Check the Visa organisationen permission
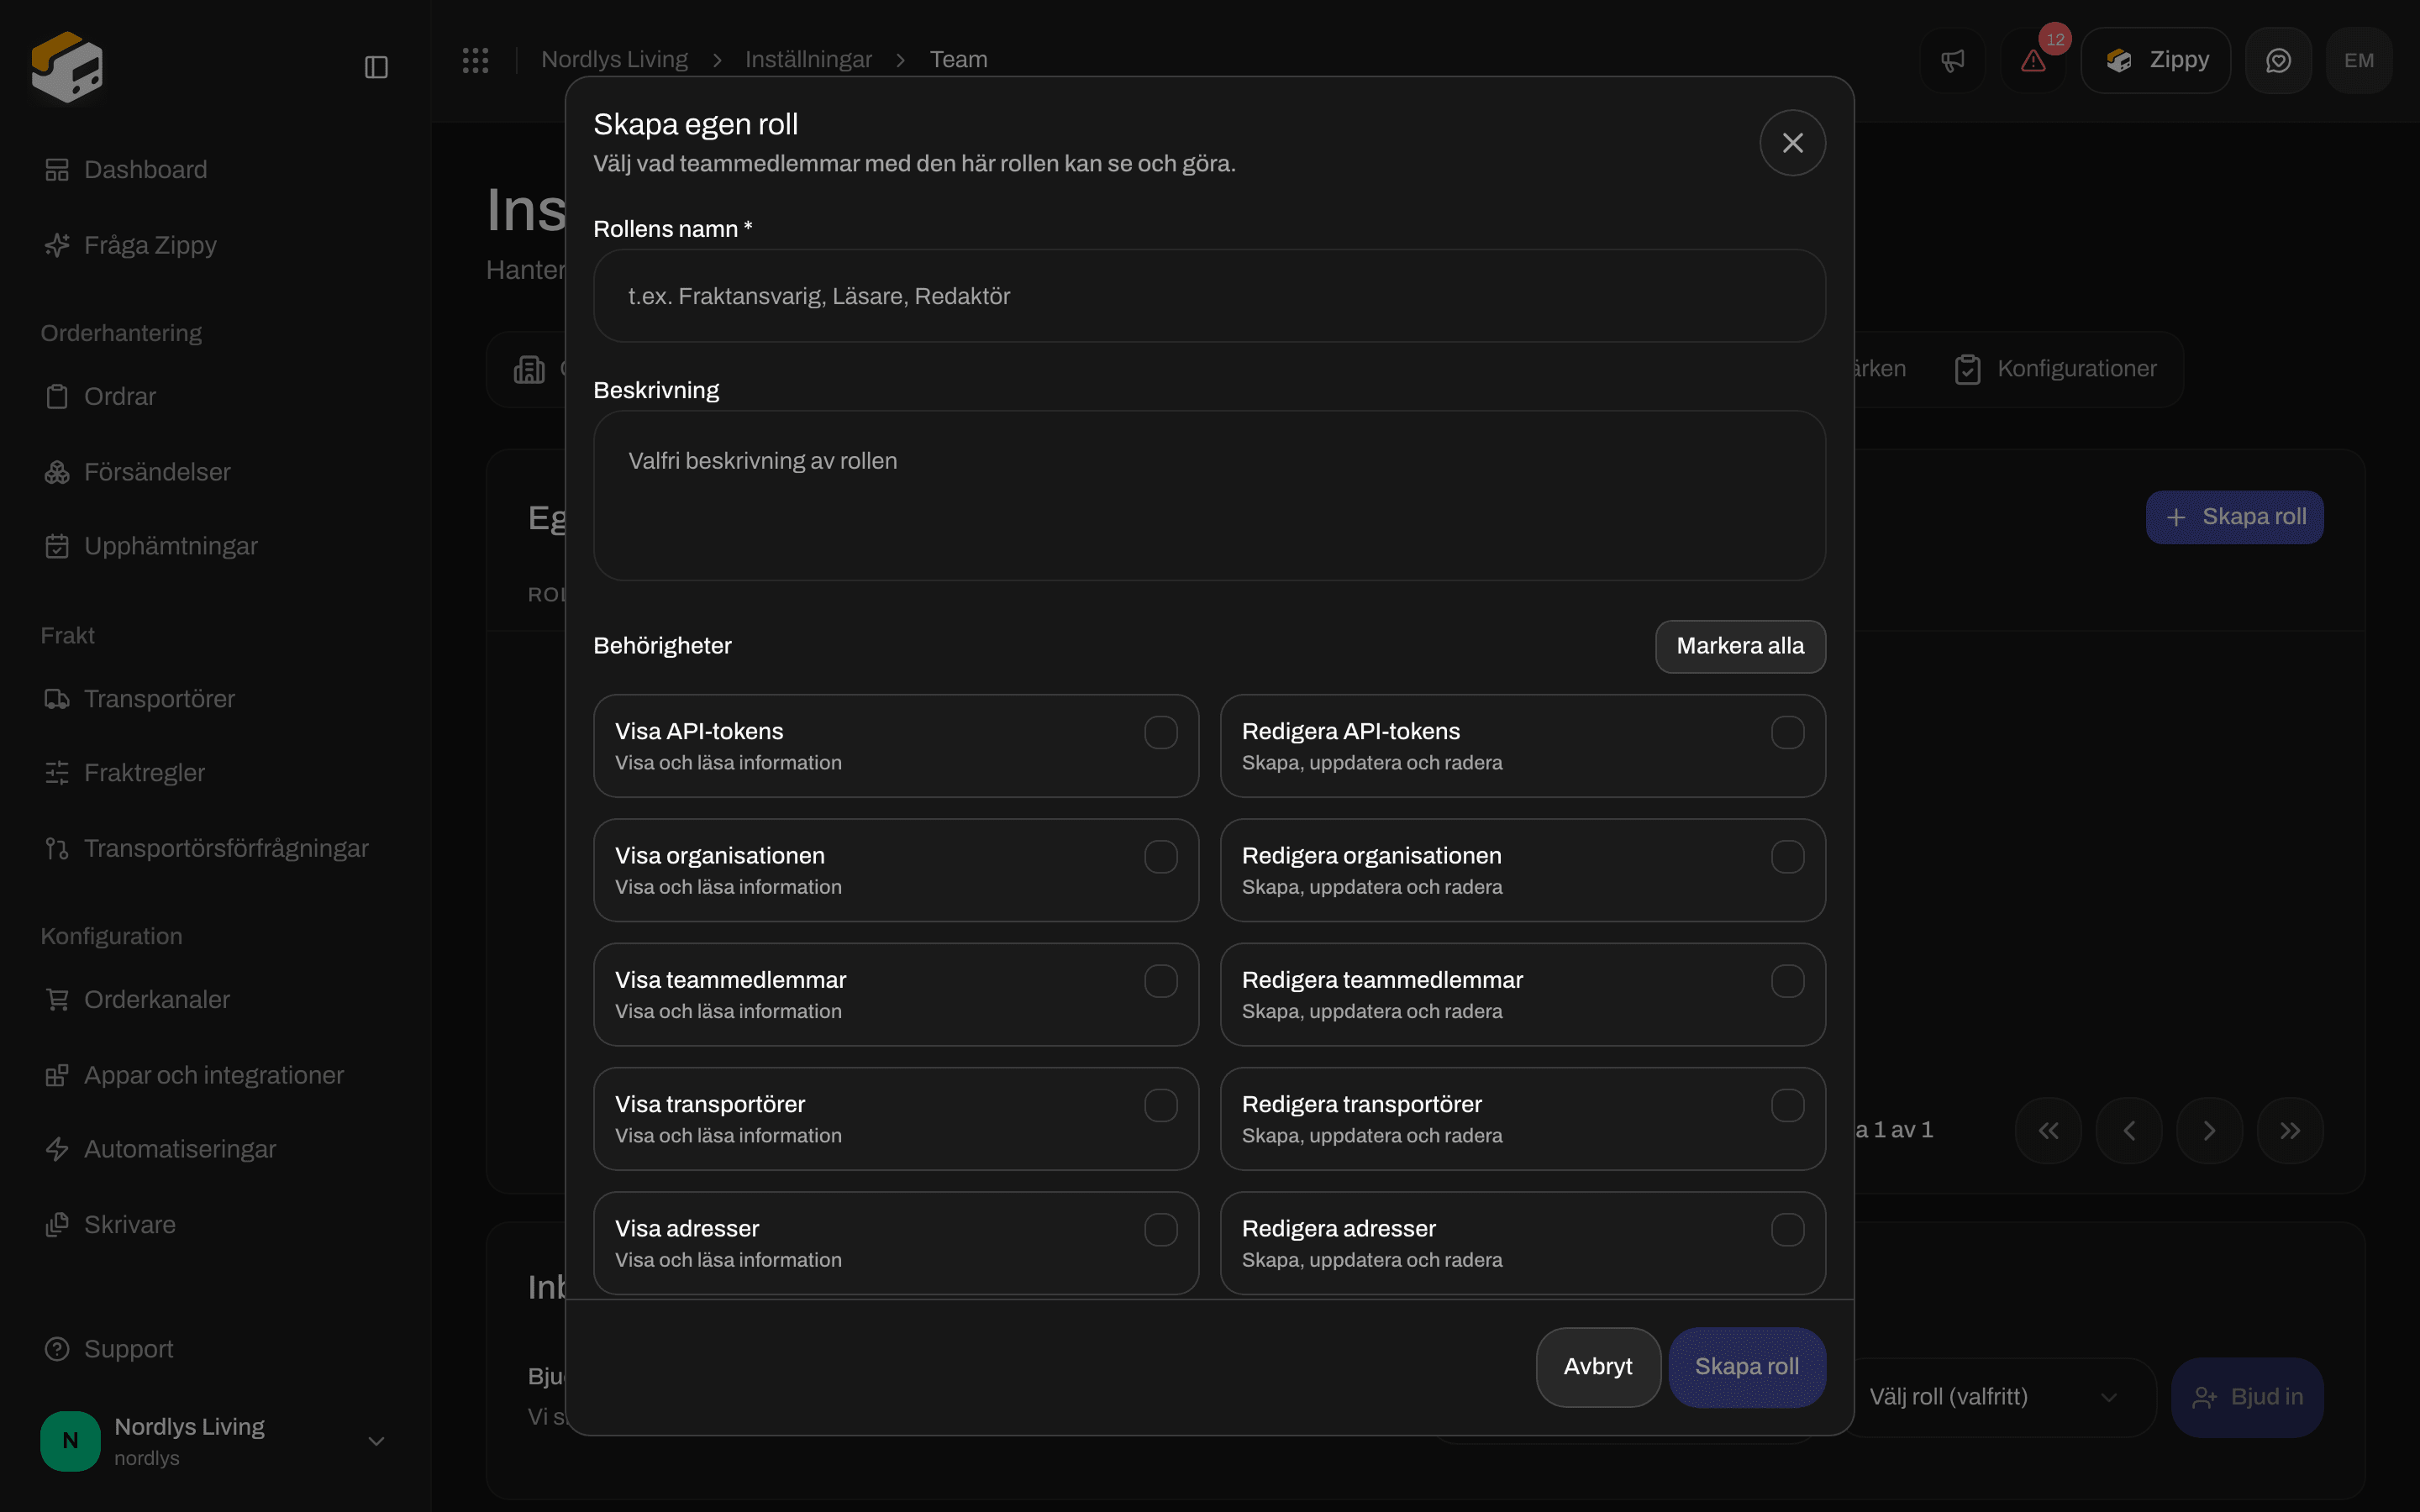2420x1512 pixels. (x=1160, y=857)
